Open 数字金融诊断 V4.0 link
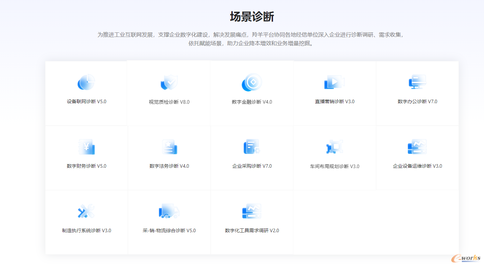The height and width of the screenshot is (266, 484). click(x=252, y=102)
